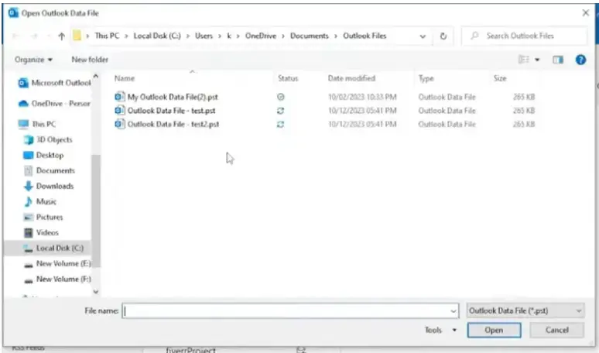Select Outlook Data File - test.pst

tap(172, 111)
